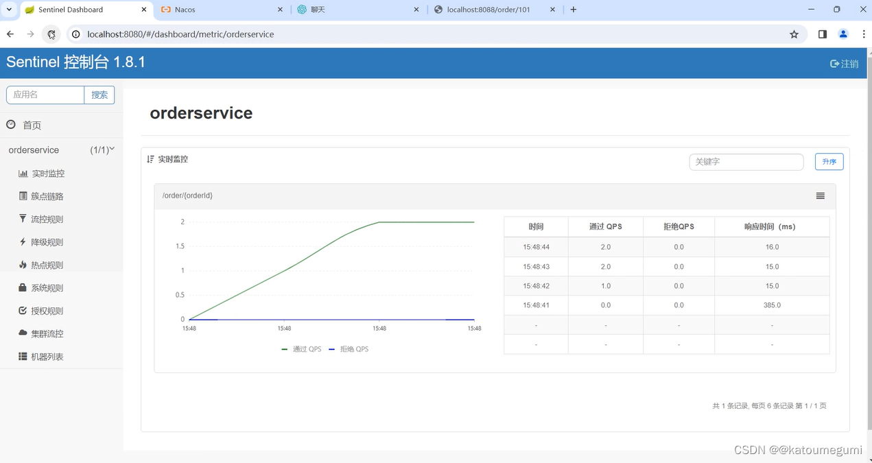Click the 响应时间 (ms) column header

click(x=772, y=226)
